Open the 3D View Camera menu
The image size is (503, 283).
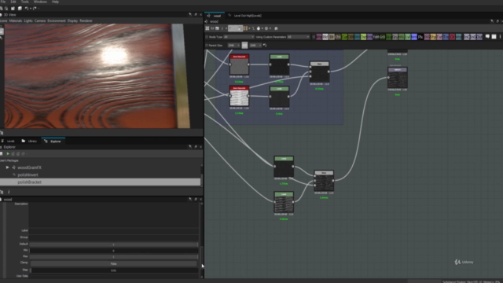tap(40, 20)
